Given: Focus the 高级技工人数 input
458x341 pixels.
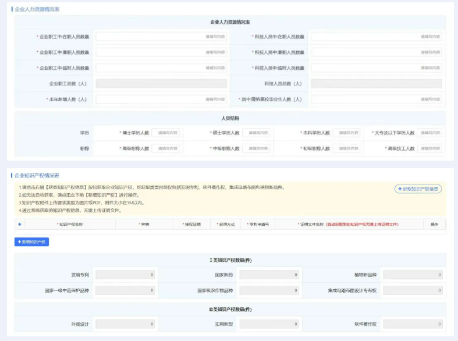Looking at the screenshot, I should coord(429,148).
